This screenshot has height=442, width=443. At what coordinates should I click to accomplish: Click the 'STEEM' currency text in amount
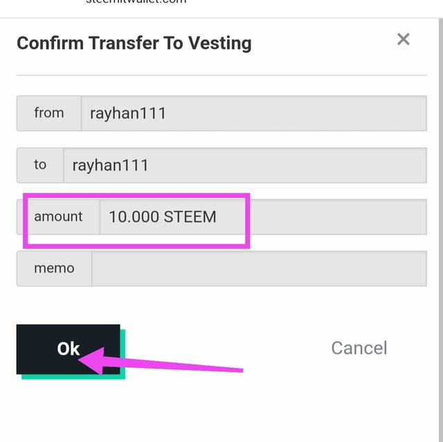point(190,217)
